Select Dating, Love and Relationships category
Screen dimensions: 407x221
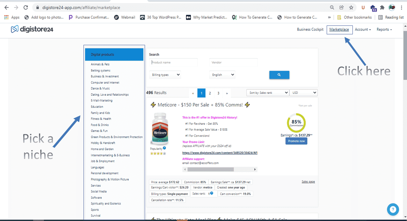click(x=110, y=94)
